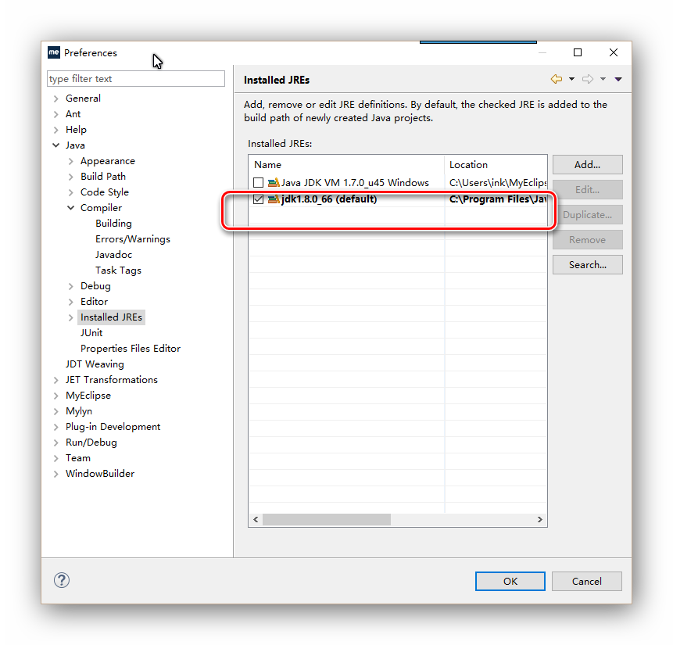673x645 pixels.
Task: Go back using the yellow back arrow
Action: pos(557,79)
